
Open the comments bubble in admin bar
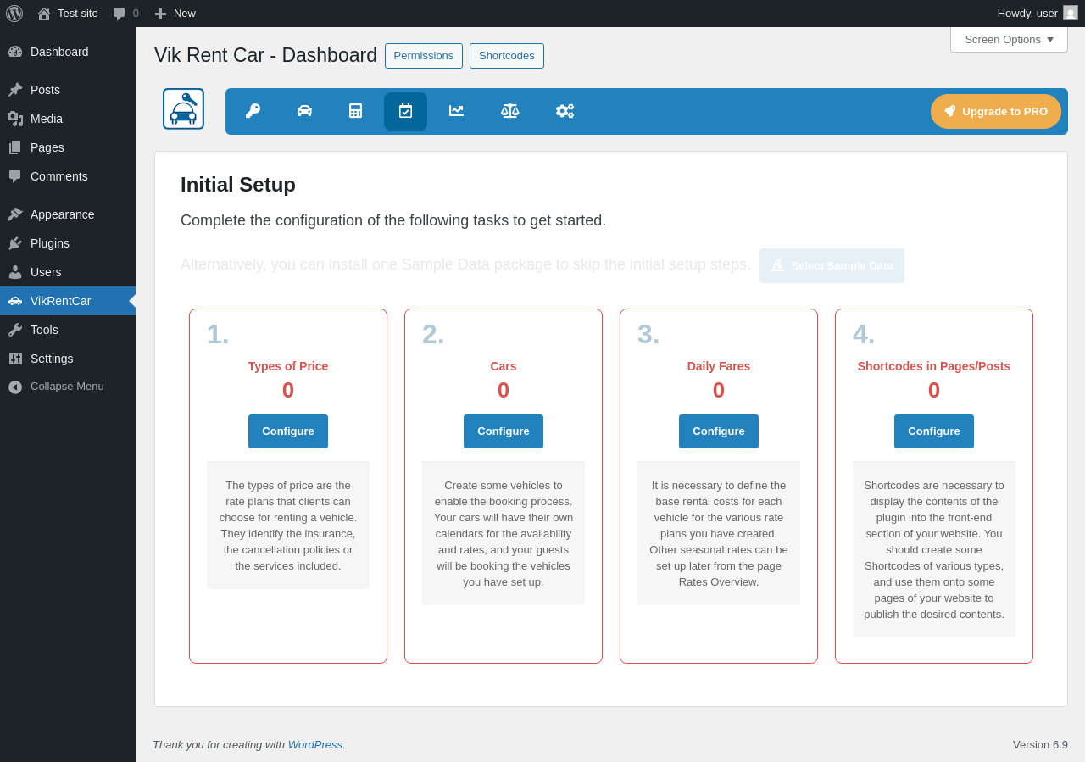tap(125, 14)
